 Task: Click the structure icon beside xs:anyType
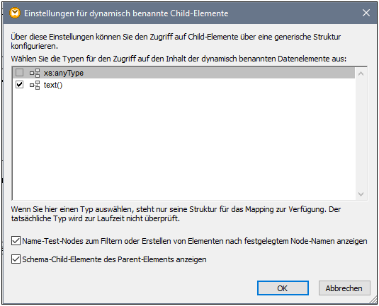[x=35, y=73]
